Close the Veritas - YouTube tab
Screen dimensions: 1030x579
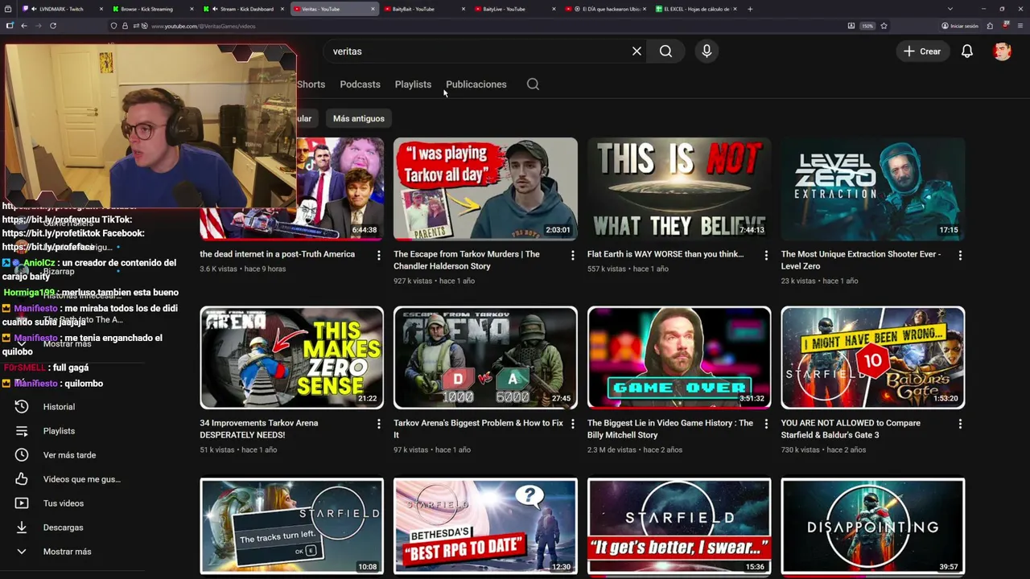click(373, 9)
